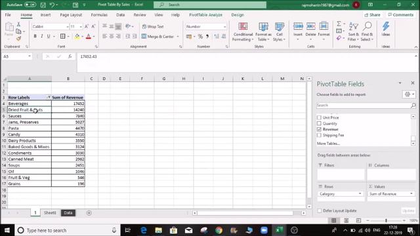Toggle AutoSave switch
Image resolution: width=420 pixels, height=236 pixels.
coord(30,5)
